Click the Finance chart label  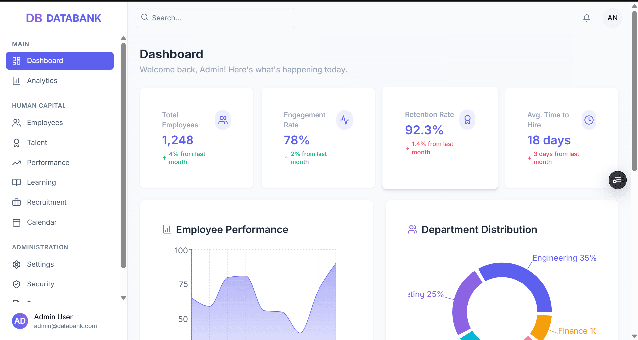point(577,331)
